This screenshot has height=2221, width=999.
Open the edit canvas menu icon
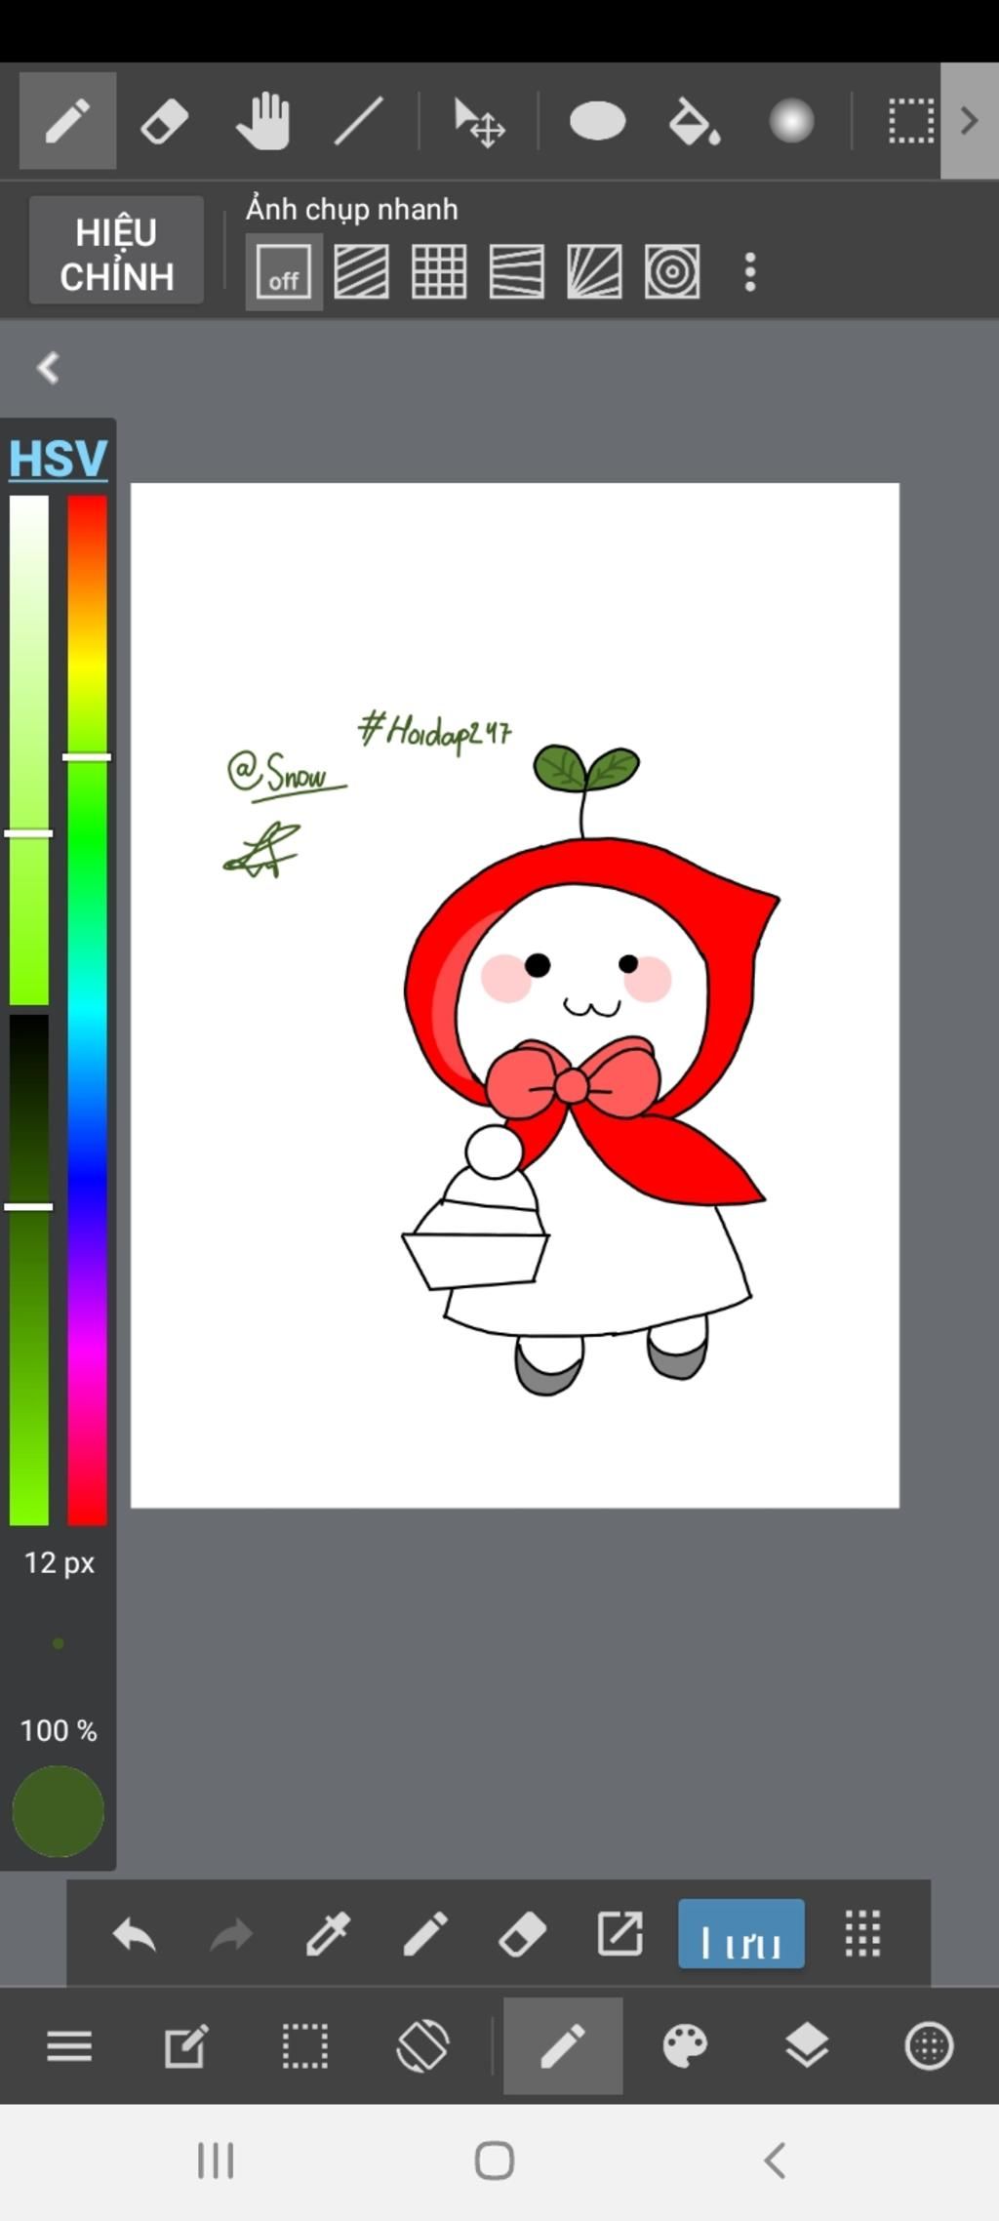point(186,2045)
